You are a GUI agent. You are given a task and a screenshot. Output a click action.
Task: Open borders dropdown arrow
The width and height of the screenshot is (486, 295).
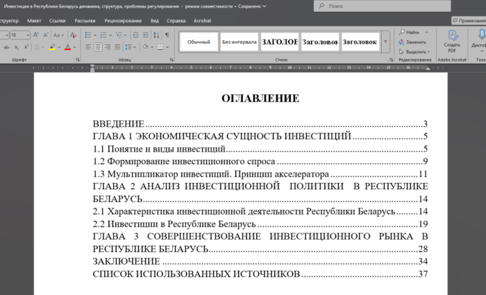[x=167, y=47]
